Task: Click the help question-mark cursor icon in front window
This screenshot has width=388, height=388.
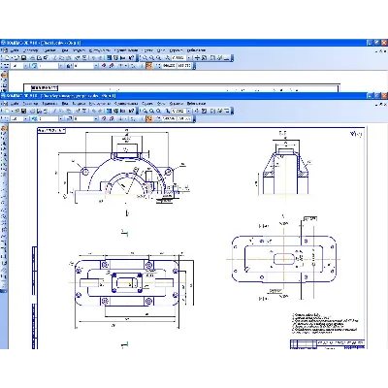Action: click(x=132, y=111)
